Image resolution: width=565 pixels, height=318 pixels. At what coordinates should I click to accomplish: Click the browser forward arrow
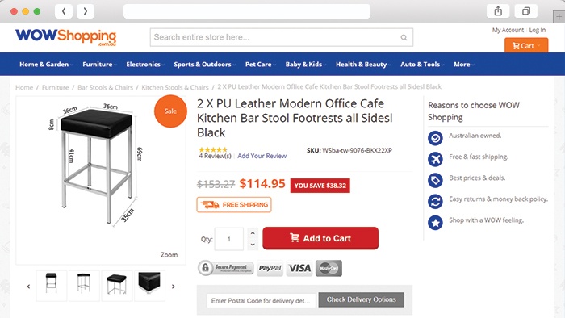86,11
